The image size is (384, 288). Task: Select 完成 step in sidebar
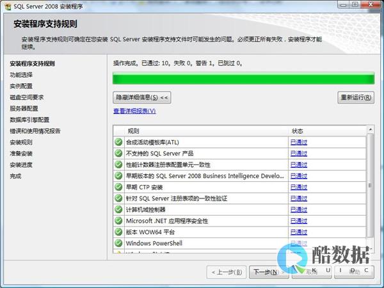coord(15,176)
